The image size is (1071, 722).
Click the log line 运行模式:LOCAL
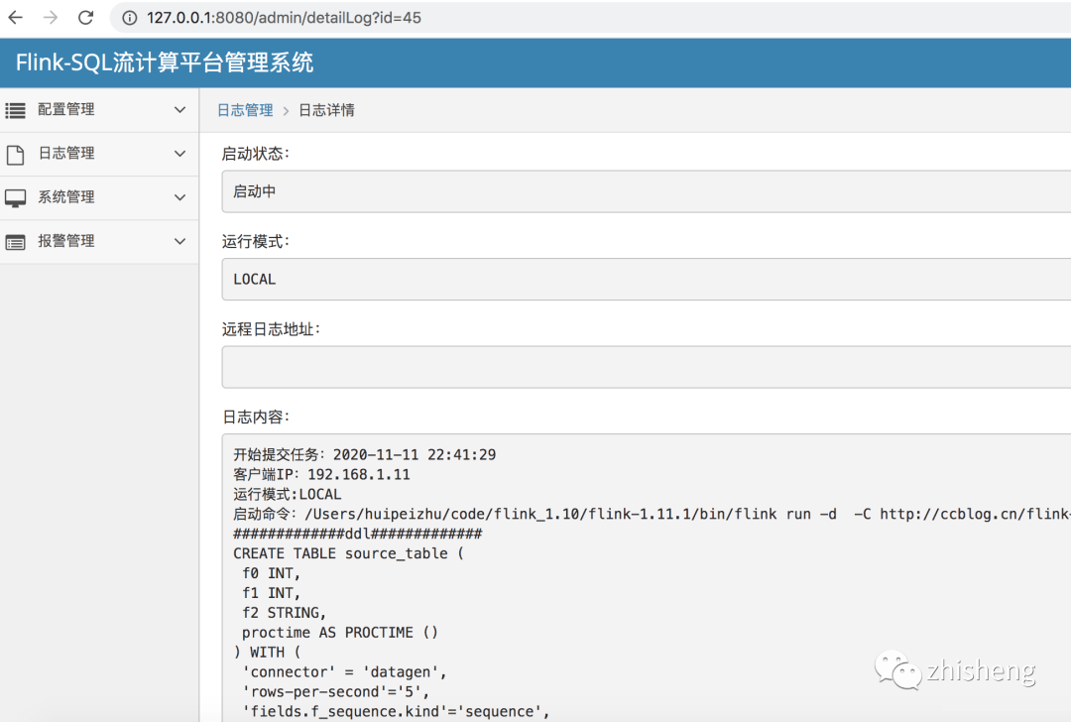point(287,495)
